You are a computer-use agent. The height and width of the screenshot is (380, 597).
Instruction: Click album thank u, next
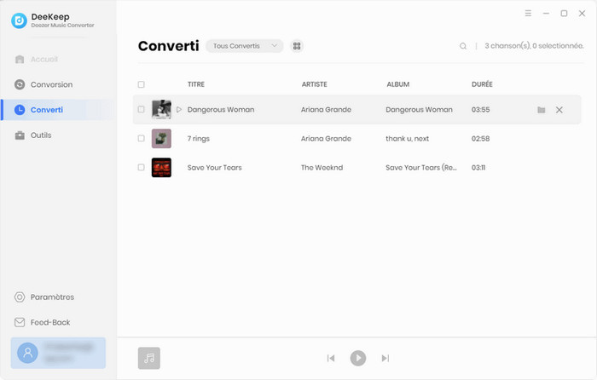pyautogui.click(x=408, y=139)
